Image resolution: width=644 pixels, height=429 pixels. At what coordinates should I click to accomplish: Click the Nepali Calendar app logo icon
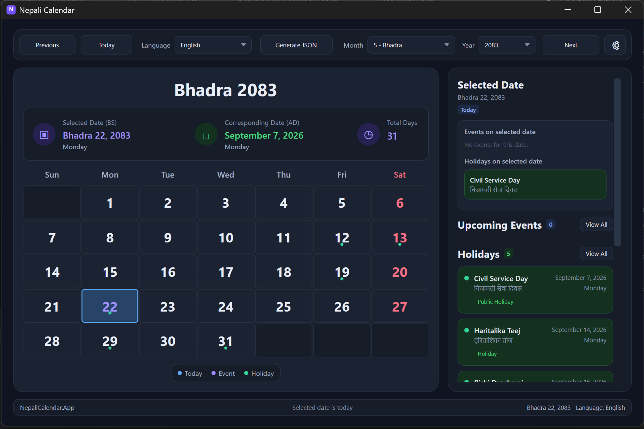11,10
